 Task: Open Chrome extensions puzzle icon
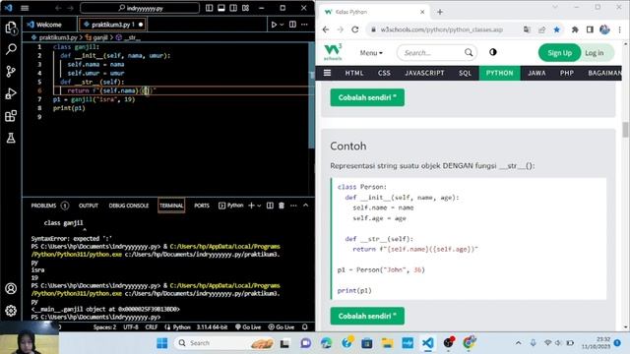pyautogui.click(x=575, y=29)
